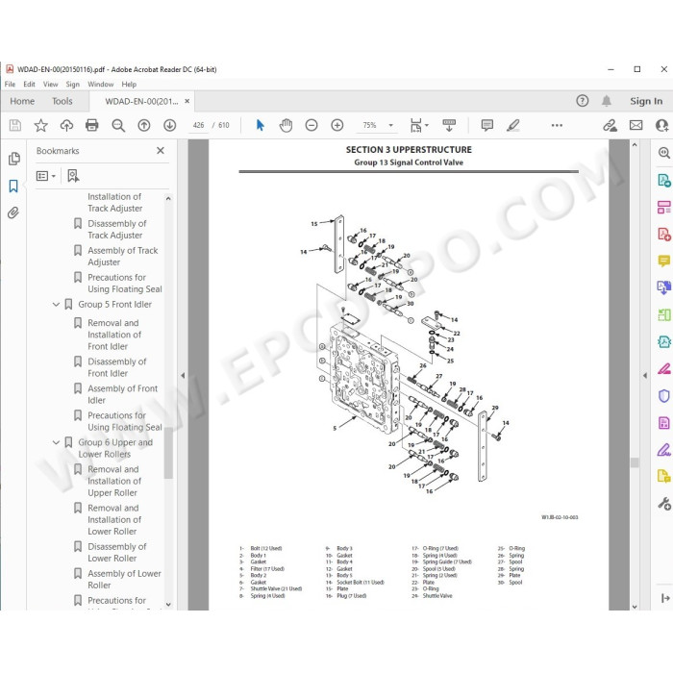Viewport: 673px width, 673px height.
Task: Open Removal and Installation of Front Idler
Action: [112, 335]
